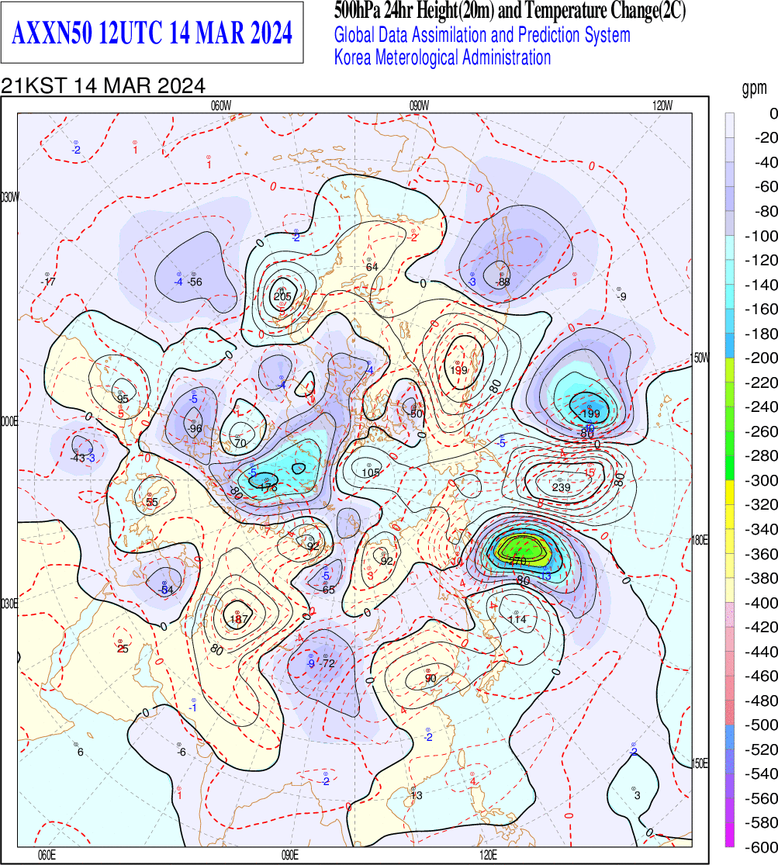Click 'Global Data Assimilation and Prediction System' text
Image resolution: width=778 pixels, height=865 pixels.
(x=482, y=36)
